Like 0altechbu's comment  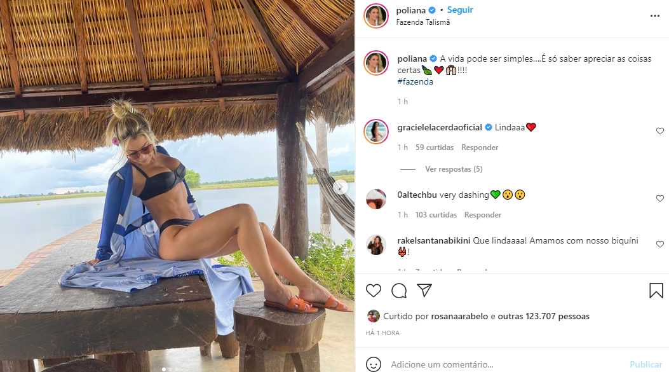[659, 198]
